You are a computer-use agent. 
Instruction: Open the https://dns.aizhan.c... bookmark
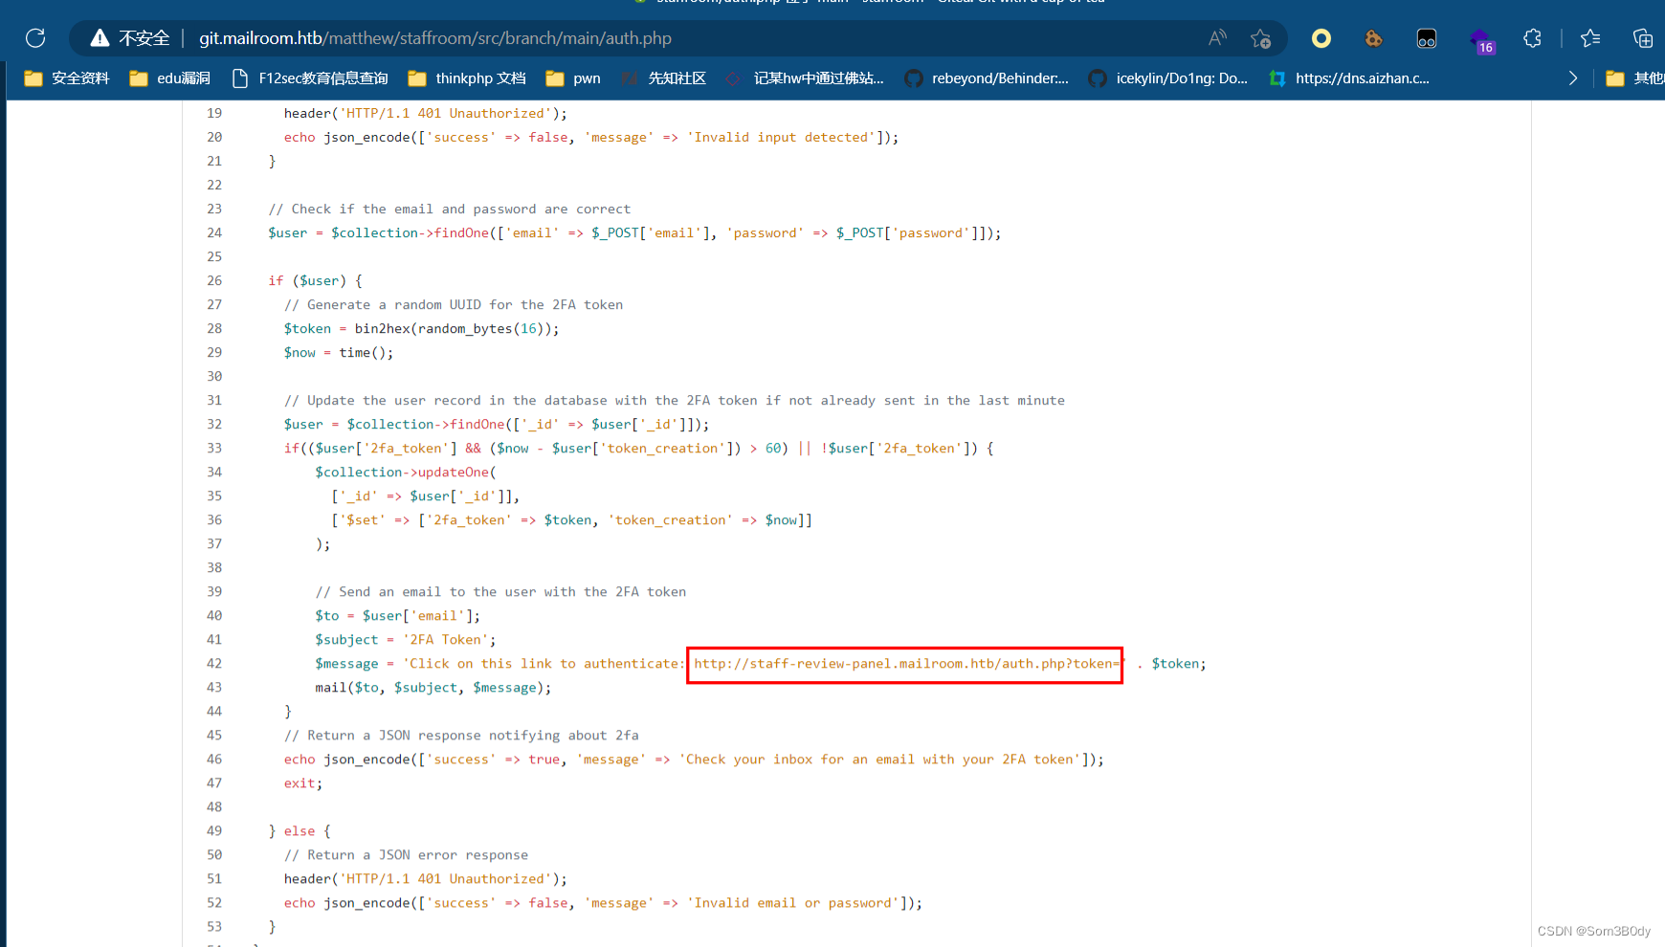tap(1349, 78)
